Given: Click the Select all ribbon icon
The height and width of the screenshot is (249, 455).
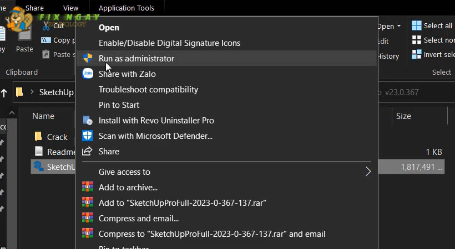Looking at the screenshot, I should coord(417,25).
